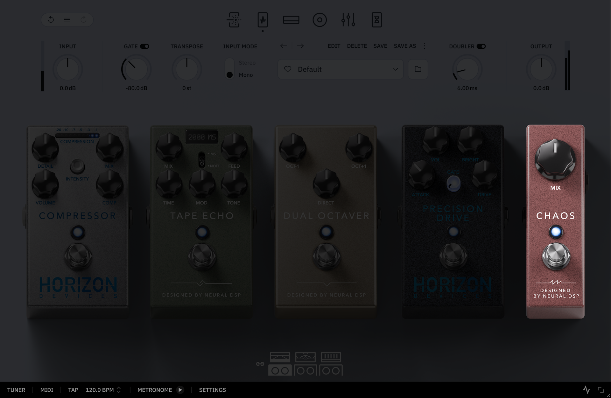The width and height of the screenshot is (611, 398).
Task: Adjust BPM using the tempo stepper arrows
Action: pyautogui.click(x=119, y=390)
